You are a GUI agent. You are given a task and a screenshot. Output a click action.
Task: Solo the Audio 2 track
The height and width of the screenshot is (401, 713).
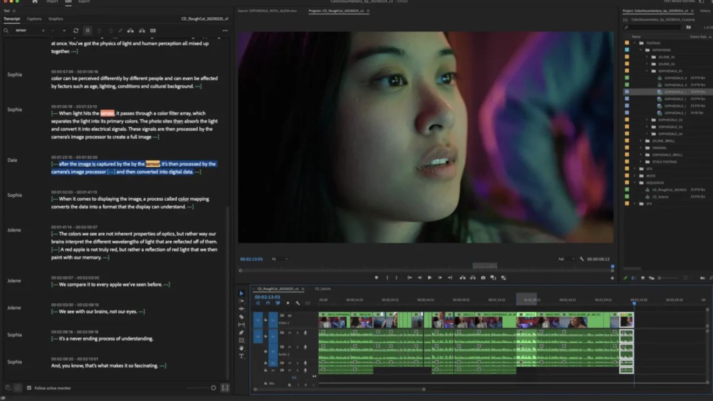(298, 348)
